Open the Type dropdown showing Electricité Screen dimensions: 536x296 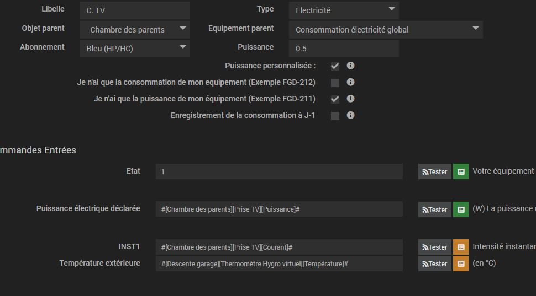point(344,10)
